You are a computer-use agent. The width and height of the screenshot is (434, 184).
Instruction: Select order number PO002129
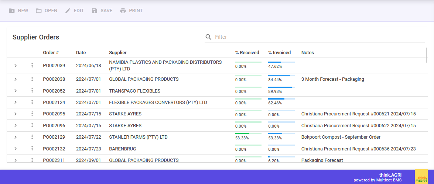54,137
